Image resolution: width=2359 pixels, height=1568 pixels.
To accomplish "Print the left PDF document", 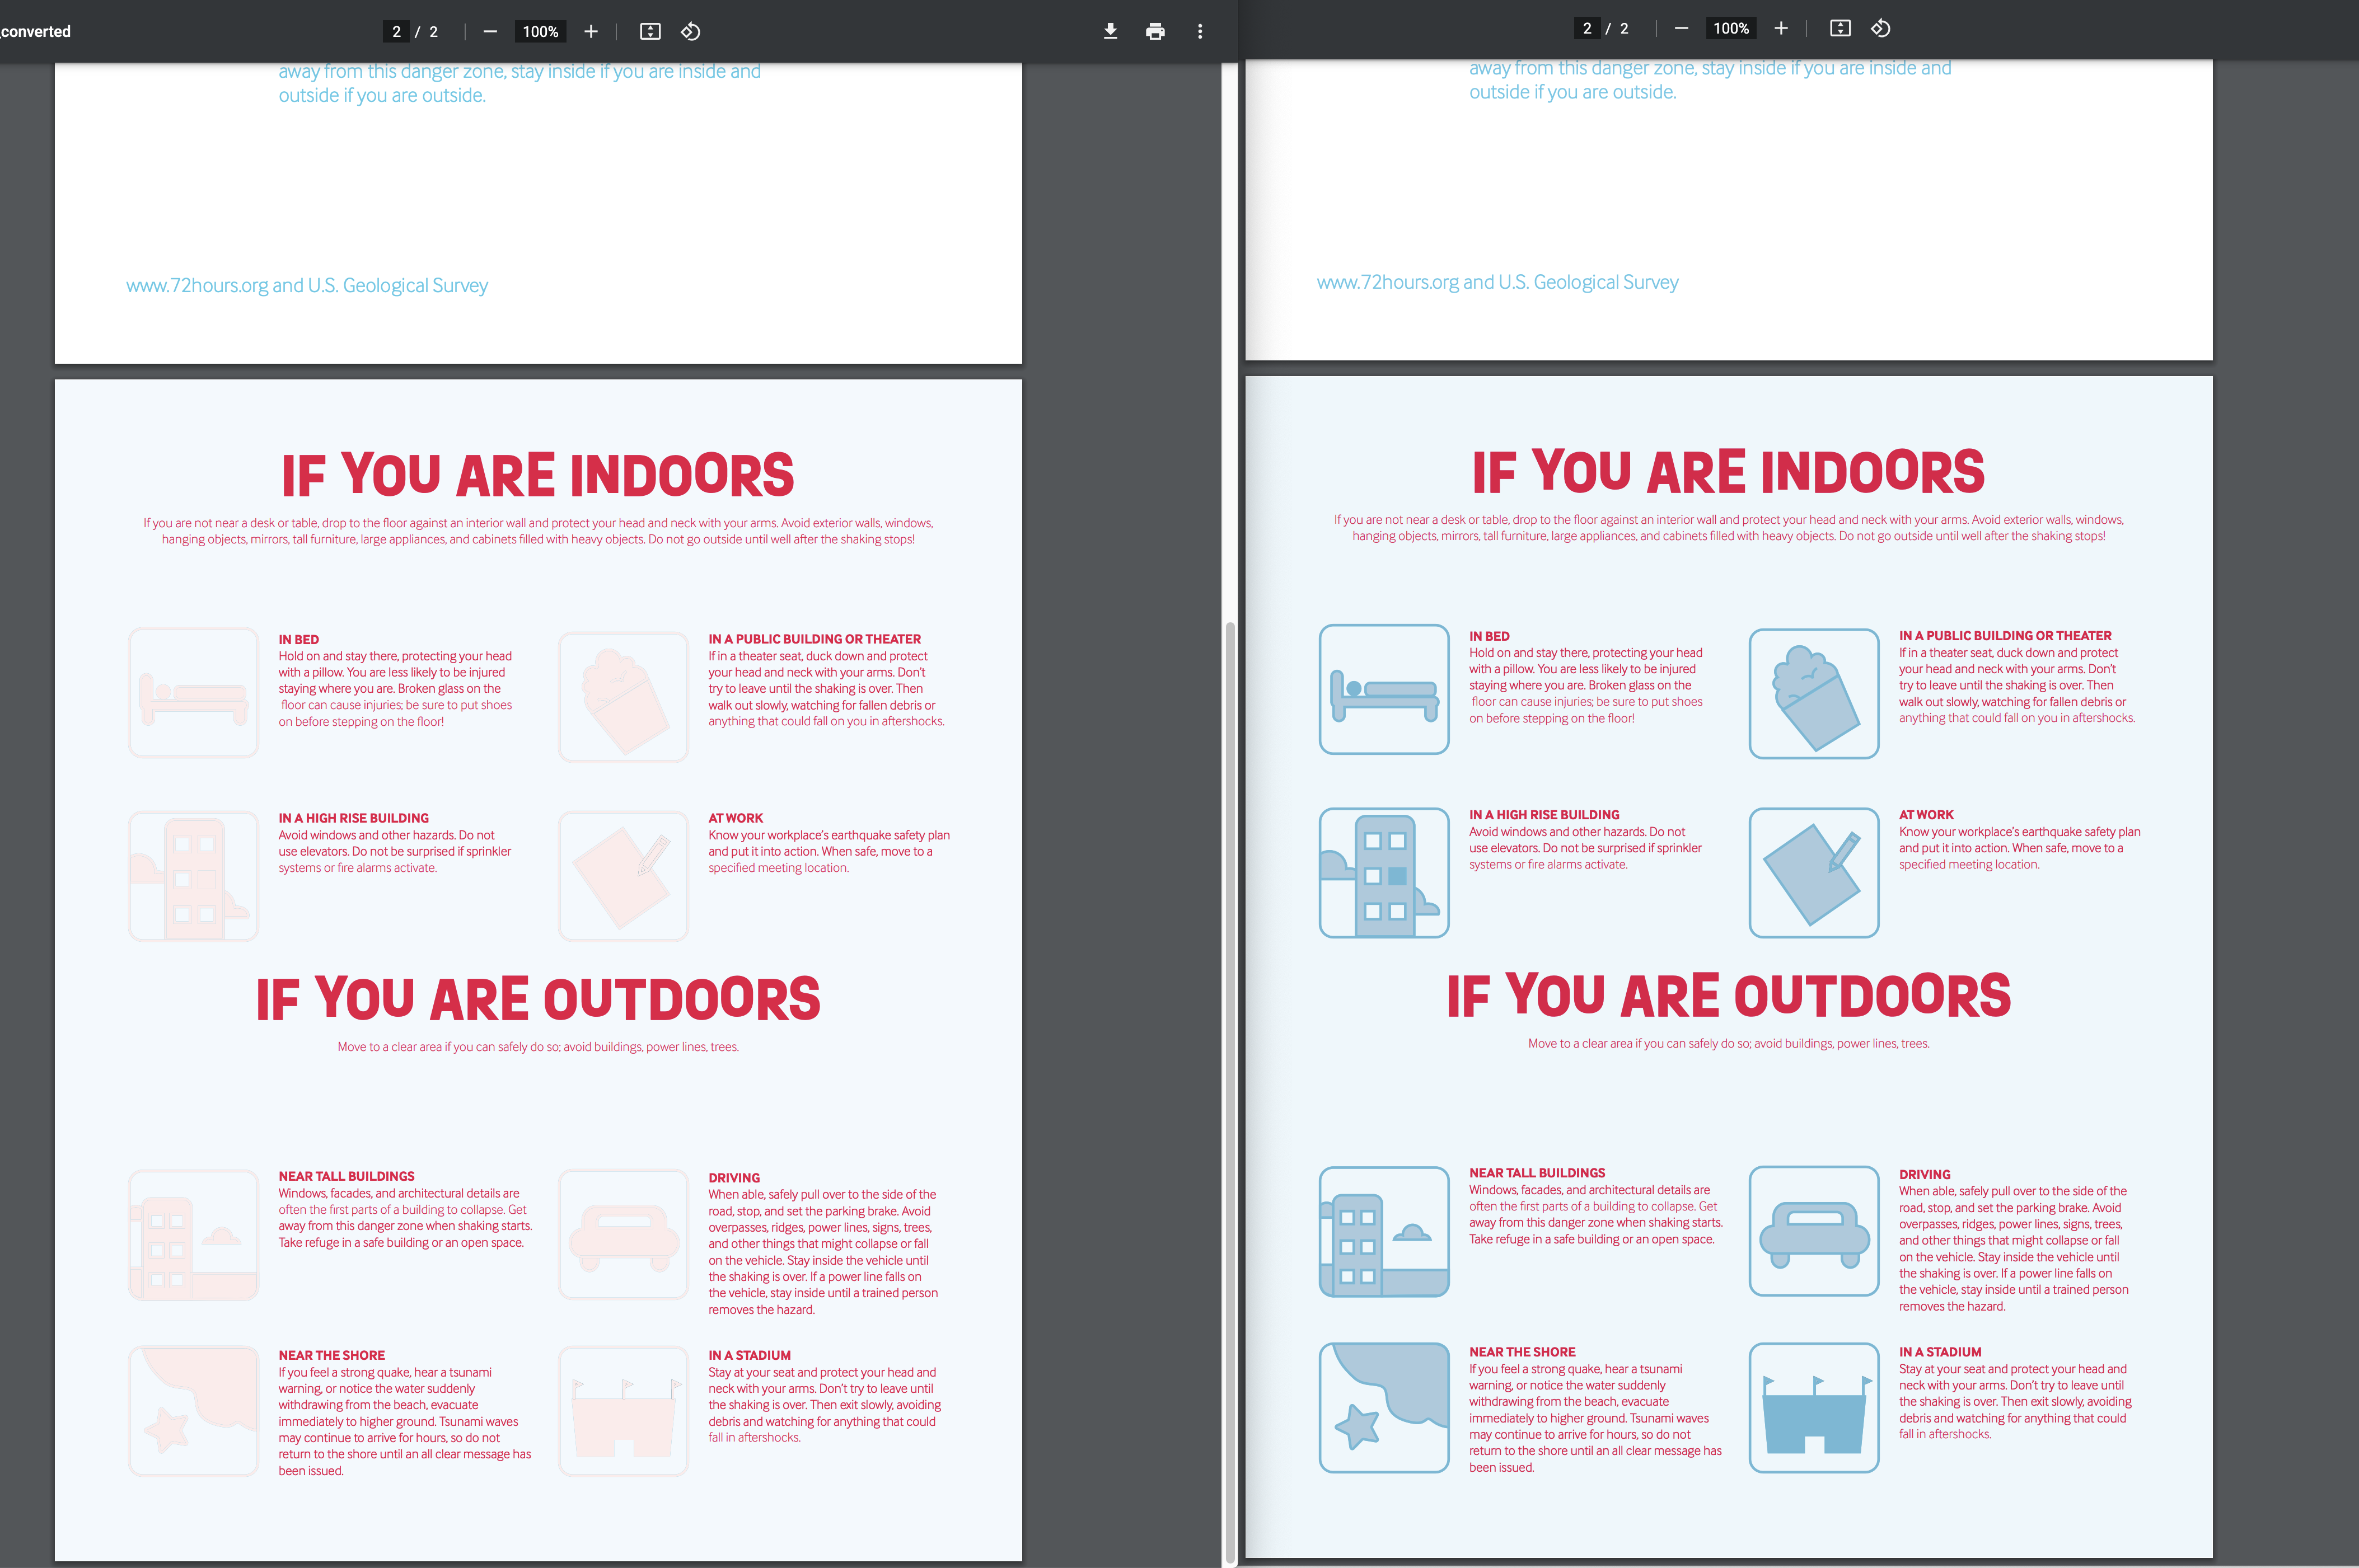I will pyautogui.click(x=1154, y=31).
